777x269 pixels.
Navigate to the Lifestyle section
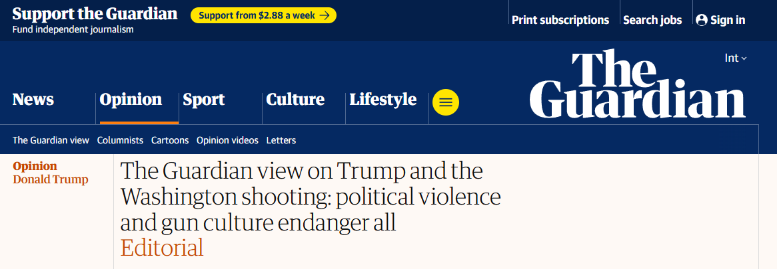[383, 100]
